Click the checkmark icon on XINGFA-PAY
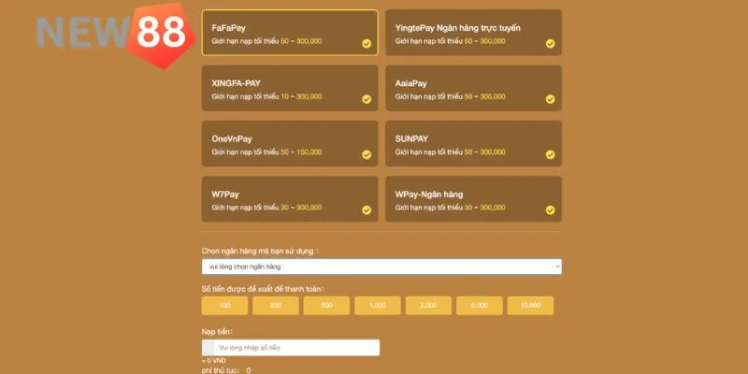The height and width of the screenshot is (374, 748). 367,99
